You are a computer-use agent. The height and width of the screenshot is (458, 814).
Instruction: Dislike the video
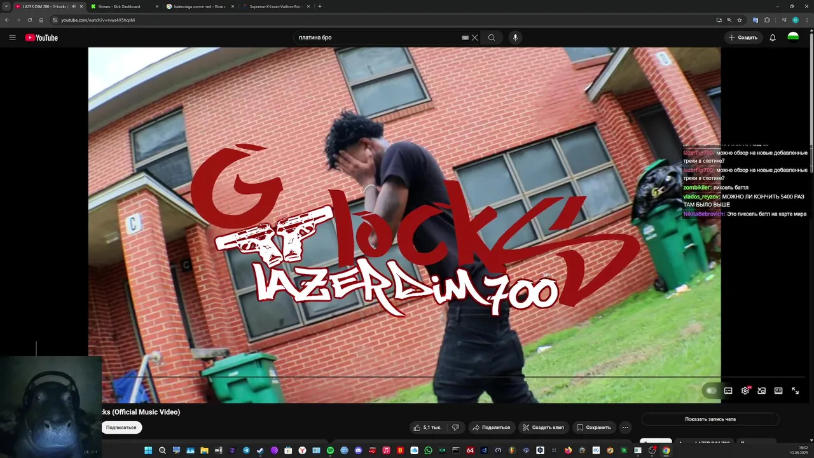pos(455,427)
